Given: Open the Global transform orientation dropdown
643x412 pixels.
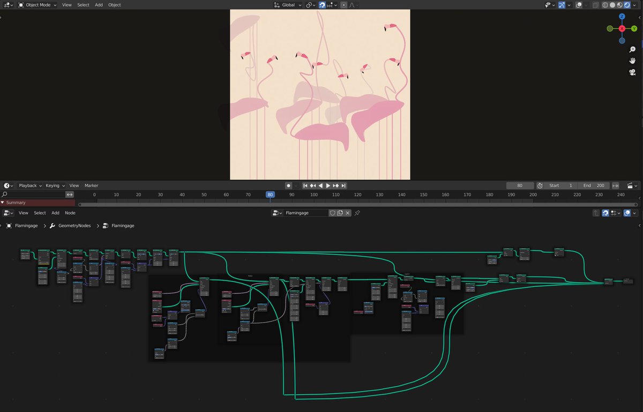Looking at the screenshot, I should [x=288, y=5].
